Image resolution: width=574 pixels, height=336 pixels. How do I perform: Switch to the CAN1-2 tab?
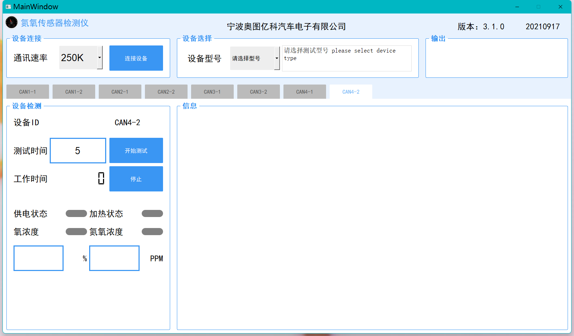point(74,92)
